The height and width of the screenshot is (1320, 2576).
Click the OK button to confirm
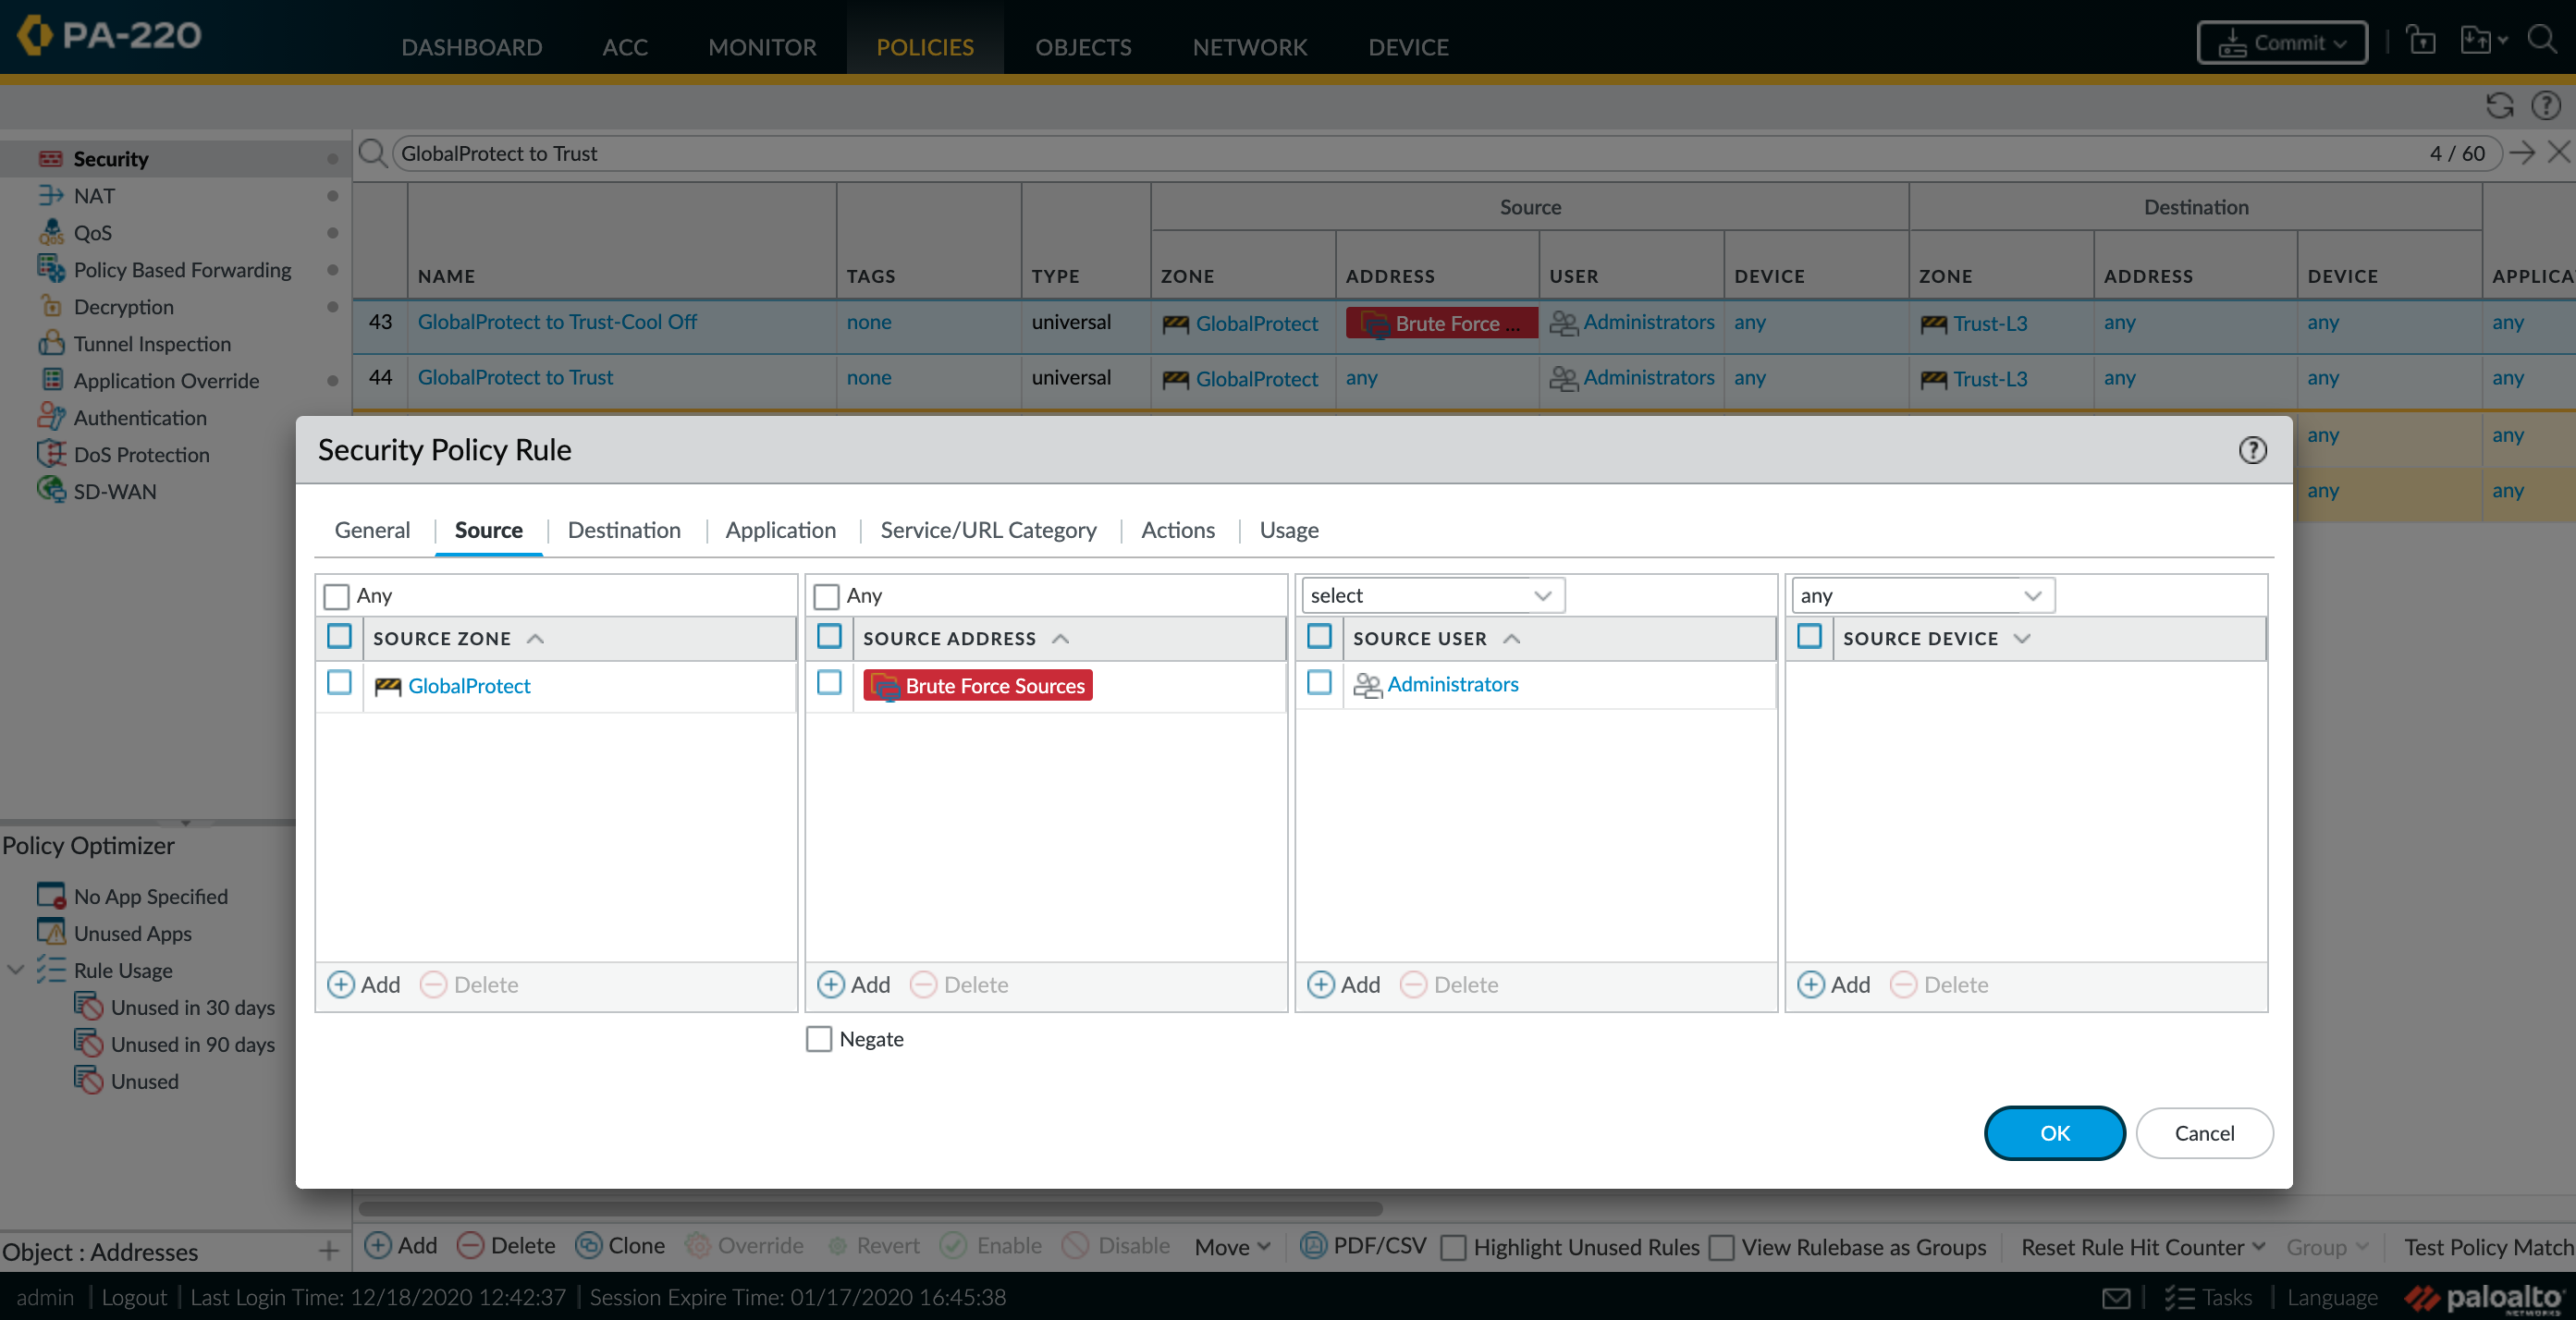click(2055, 1131)
